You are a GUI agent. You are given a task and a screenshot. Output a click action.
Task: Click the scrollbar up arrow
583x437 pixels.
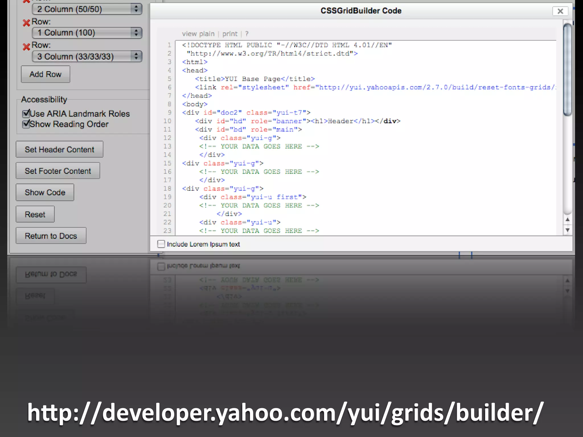click(567, 219)
